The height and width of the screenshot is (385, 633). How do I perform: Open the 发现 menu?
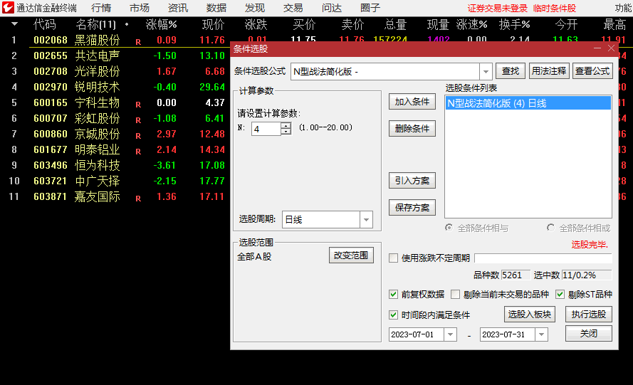(x=255, y=8)
